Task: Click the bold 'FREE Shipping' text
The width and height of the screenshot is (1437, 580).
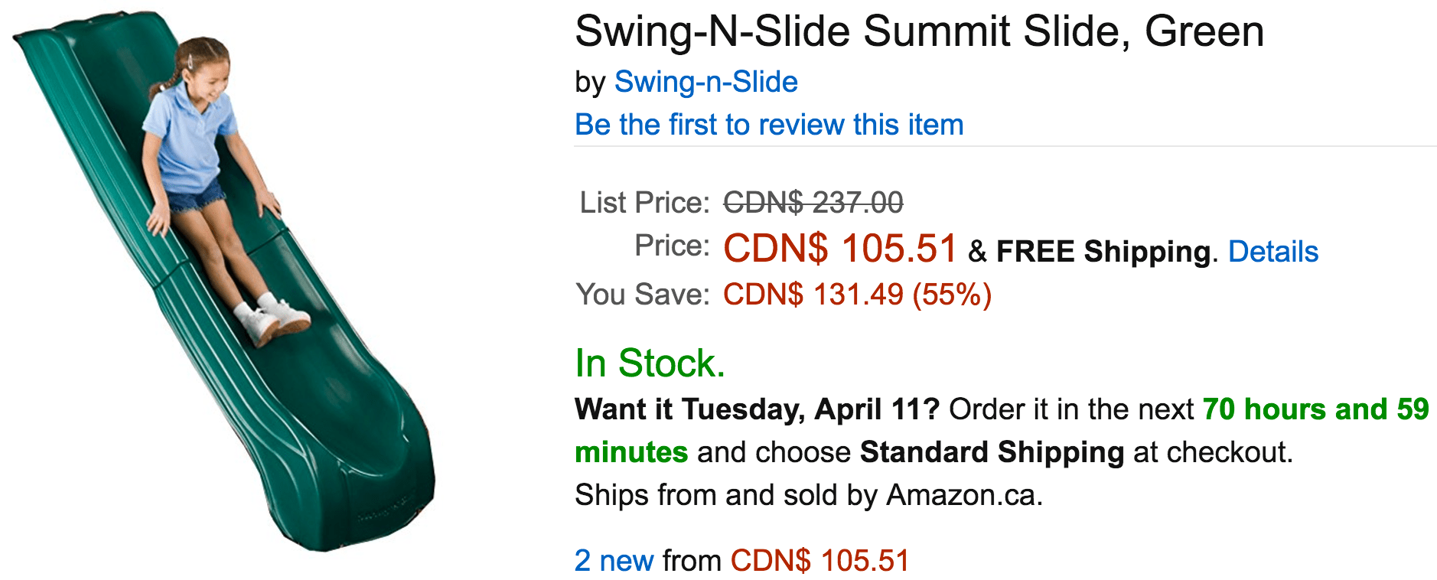Action: (x=1103, y=252)
